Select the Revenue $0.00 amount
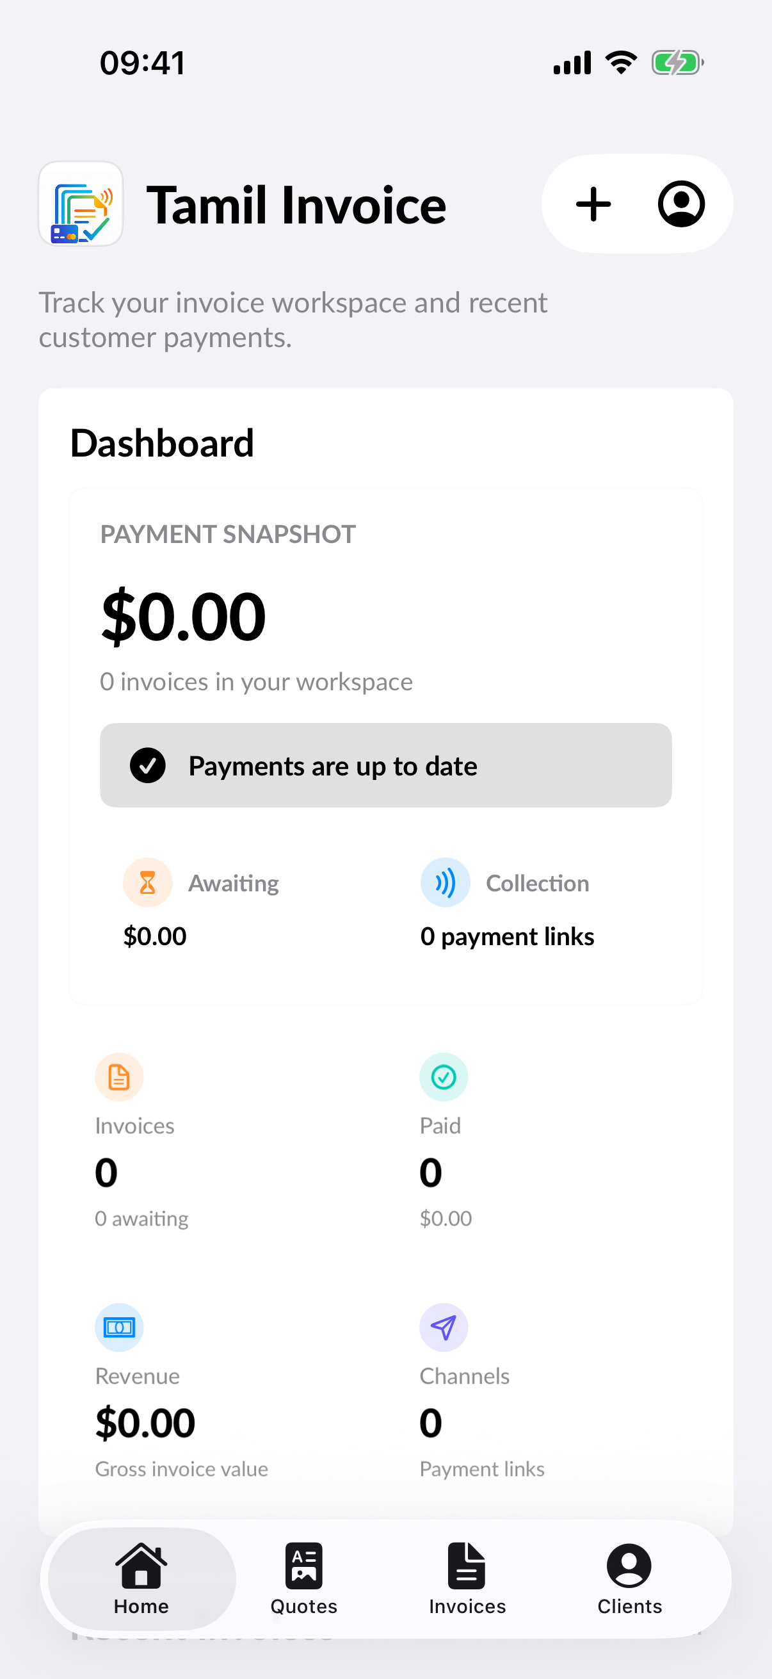 [145, 1422]
